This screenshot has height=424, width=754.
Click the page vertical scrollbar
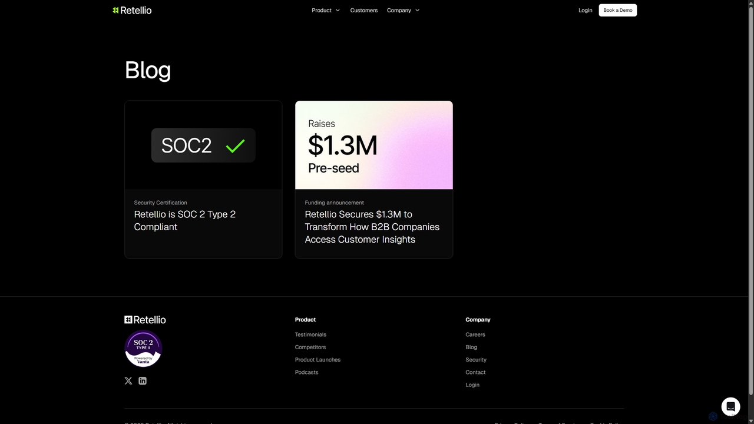click(x=750, y=200)
